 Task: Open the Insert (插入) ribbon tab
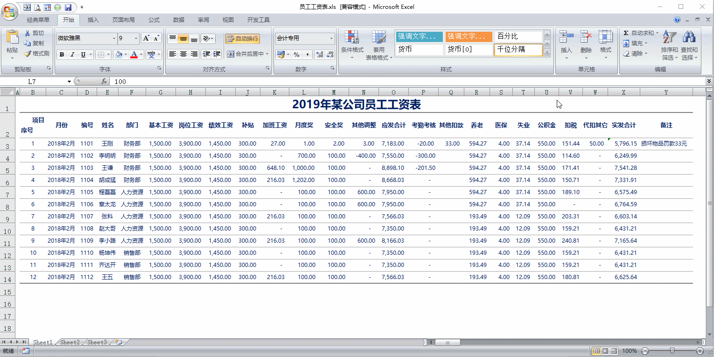click(x=93, y=20)
